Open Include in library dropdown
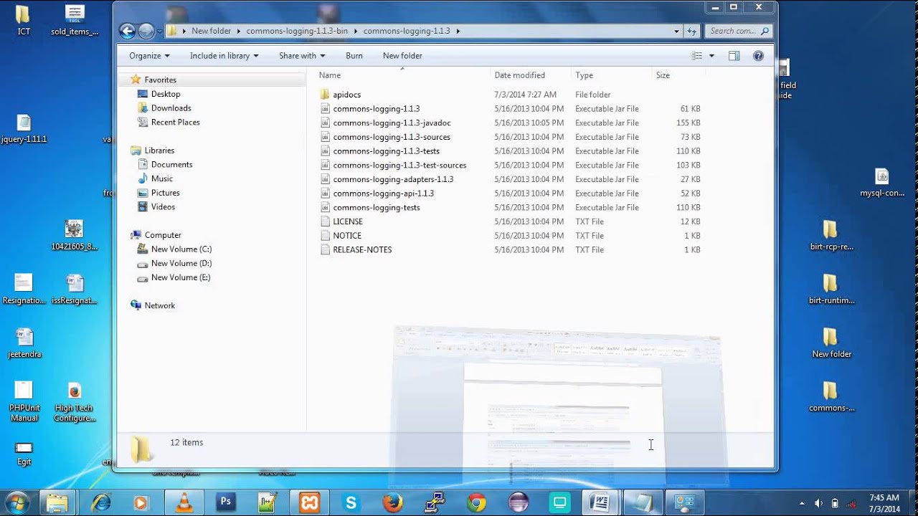 [x=224, y=56]
